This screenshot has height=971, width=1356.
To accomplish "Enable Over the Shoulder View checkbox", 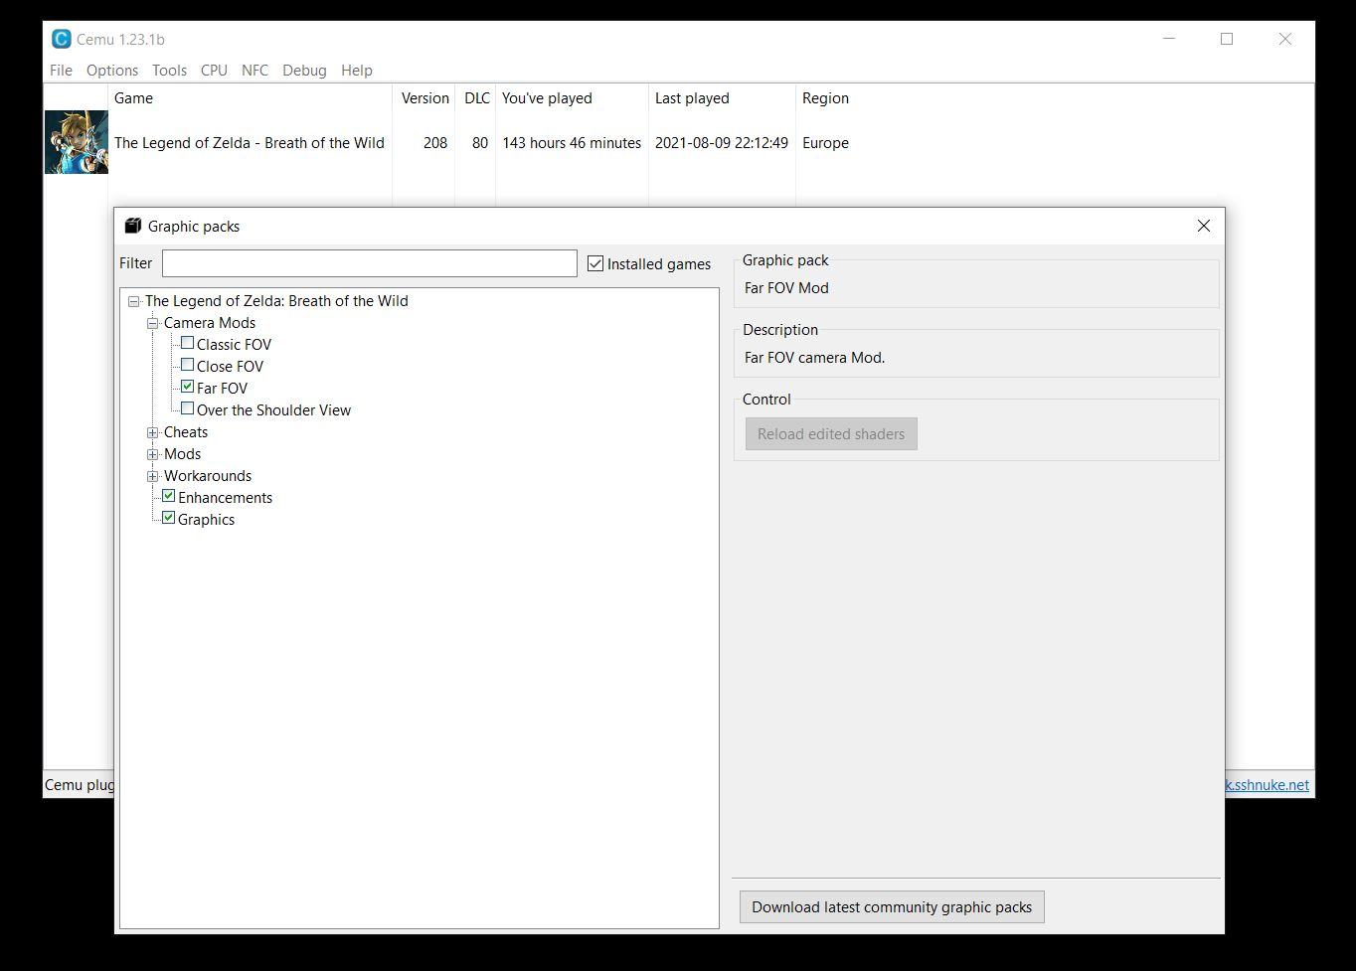I will click(x=187, y=408).
